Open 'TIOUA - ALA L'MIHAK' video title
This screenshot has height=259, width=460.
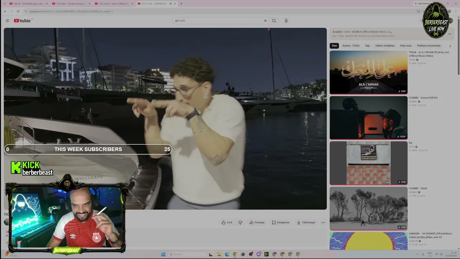click(x=429, y=54)
